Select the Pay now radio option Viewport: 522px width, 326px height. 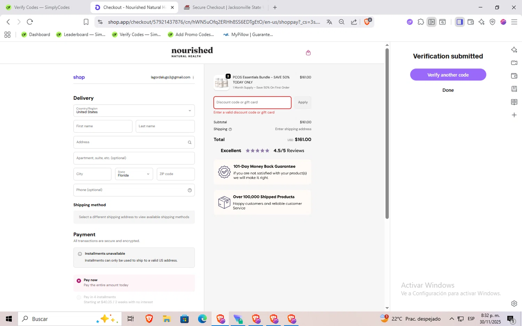[x=79, y=280]
